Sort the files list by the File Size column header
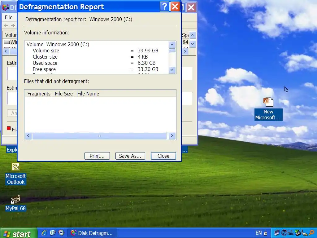This screenshot has width=317, height=238. (63, 94)
